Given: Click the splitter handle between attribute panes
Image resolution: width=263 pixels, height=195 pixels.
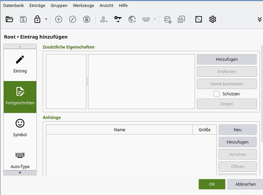Looking at the screenshot, I should point(87,81).
